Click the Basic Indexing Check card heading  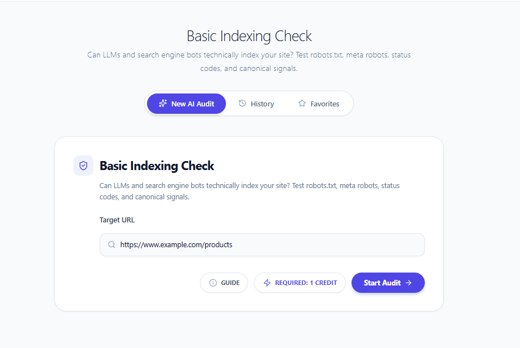(157, 166)
